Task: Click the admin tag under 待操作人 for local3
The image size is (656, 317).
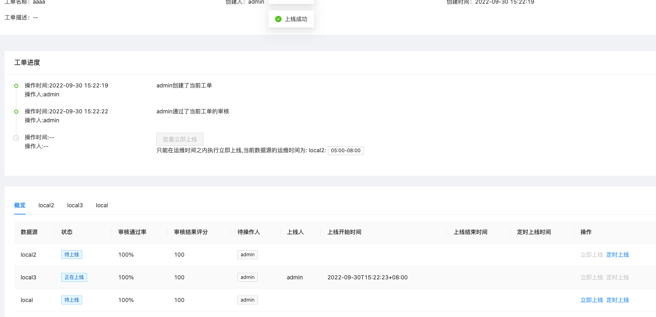Action: click(x=248, y=277)
